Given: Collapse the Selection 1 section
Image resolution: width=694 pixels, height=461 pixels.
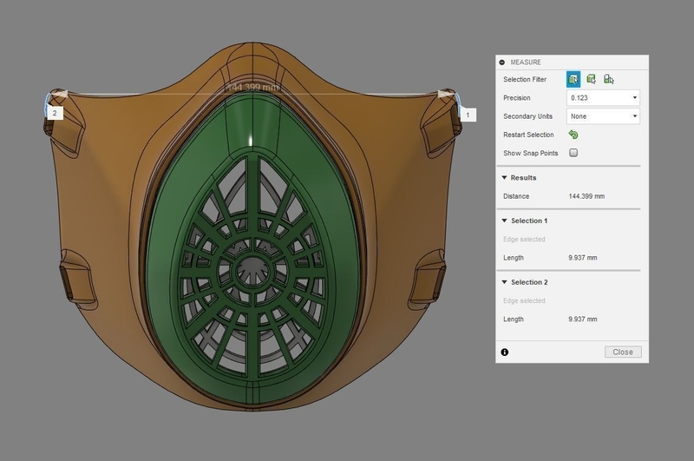Looking at the screenshot, I should click(505, 221).
